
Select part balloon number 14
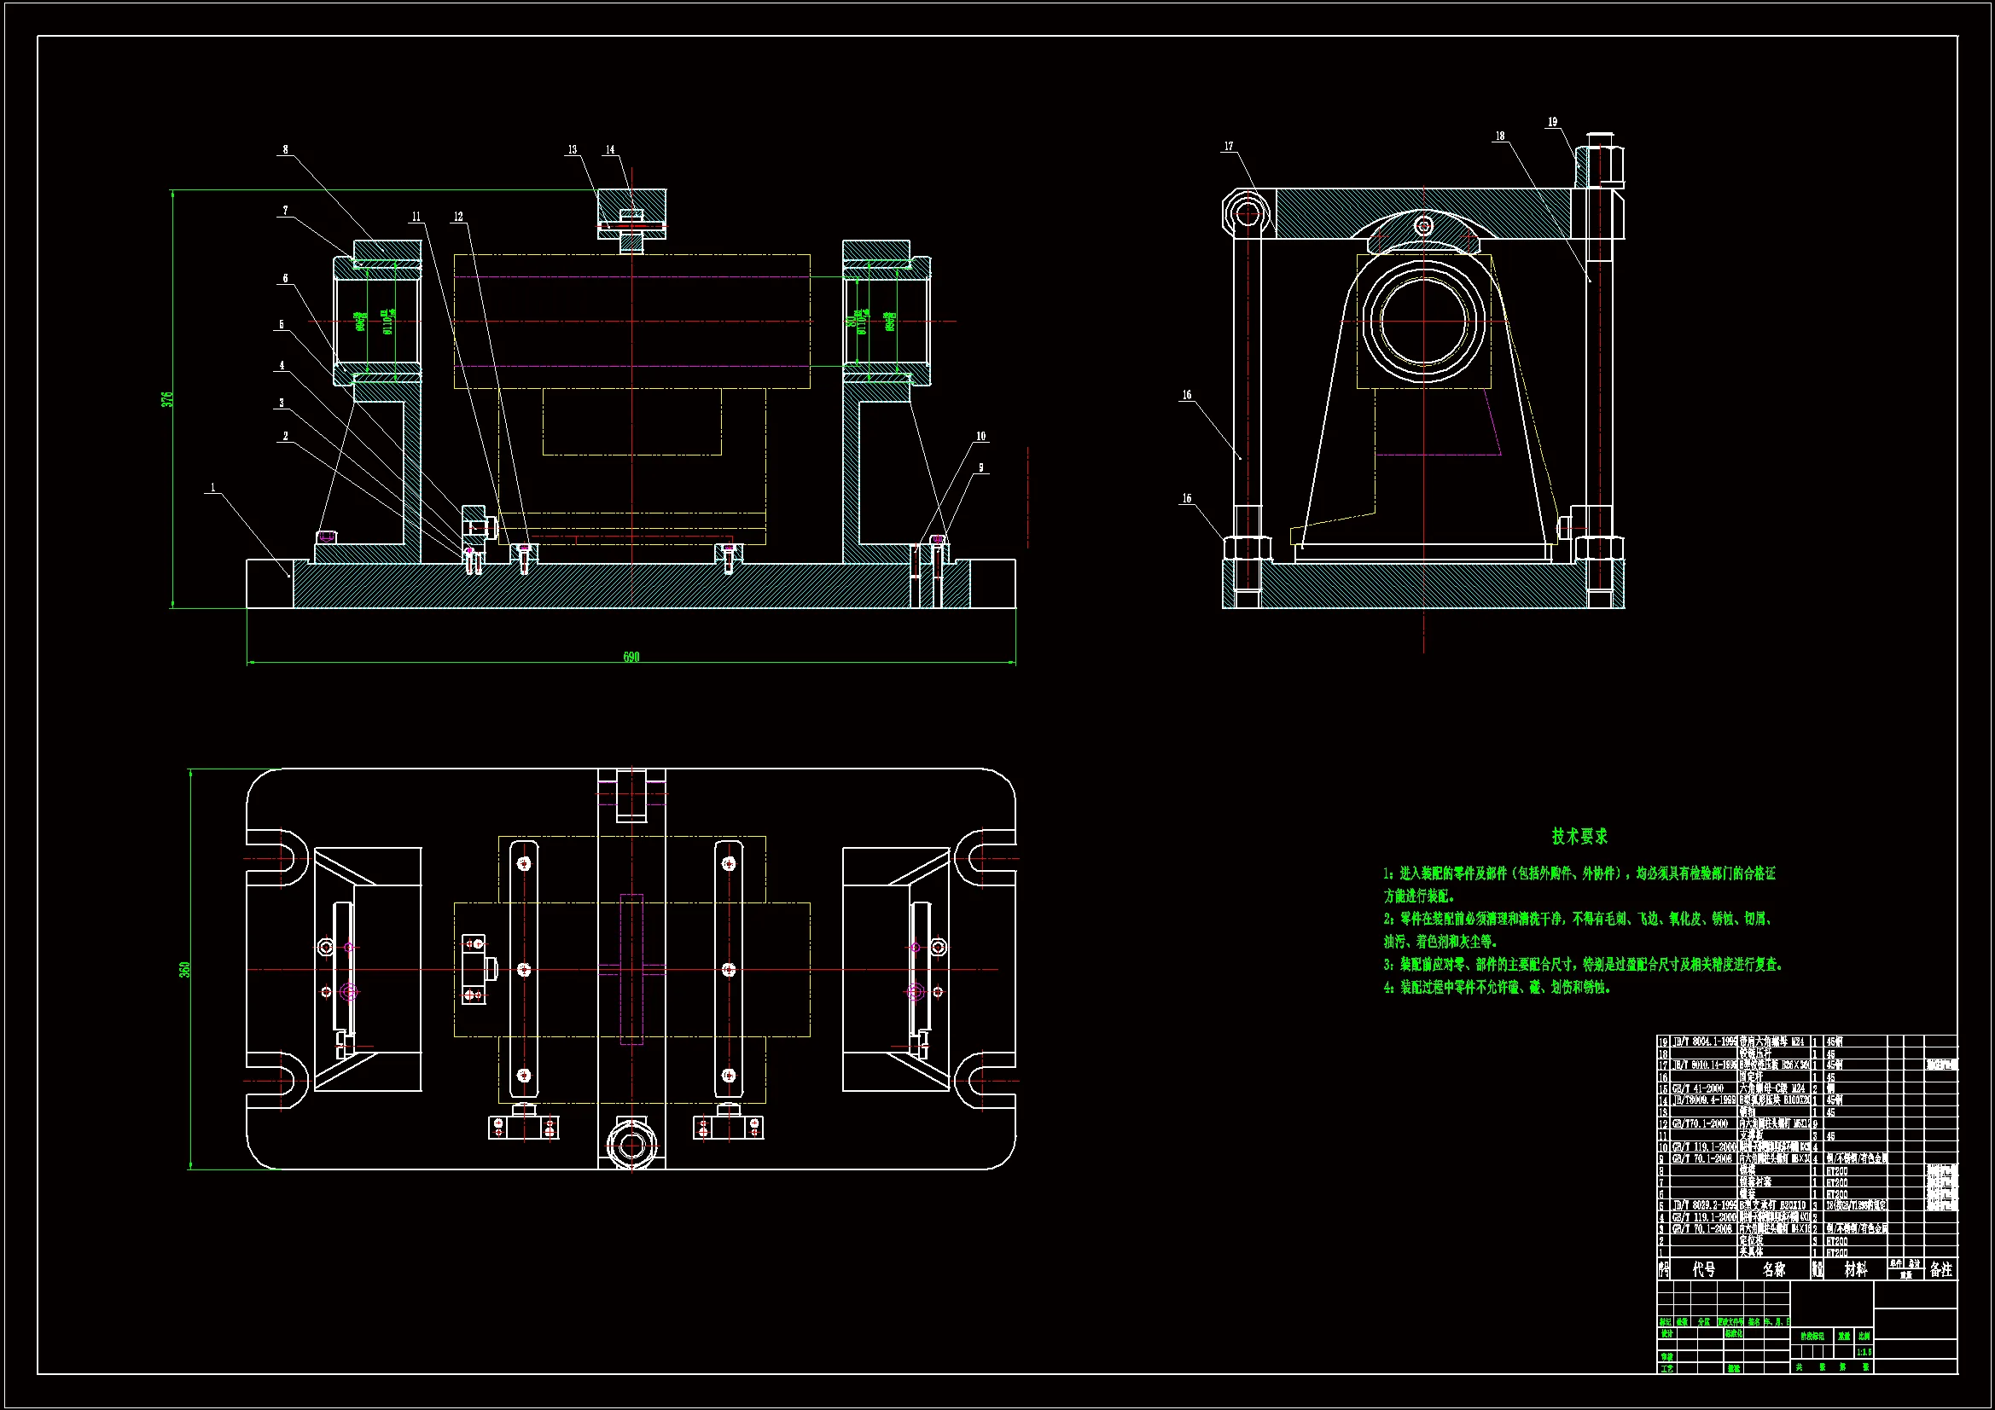coord(610,149)
